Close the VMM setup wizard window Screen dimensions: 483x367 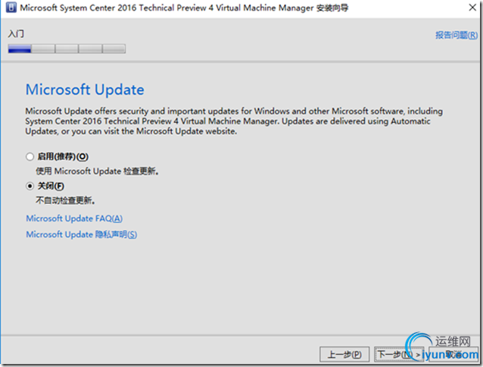pyautogui.click(x=472, y=8)
